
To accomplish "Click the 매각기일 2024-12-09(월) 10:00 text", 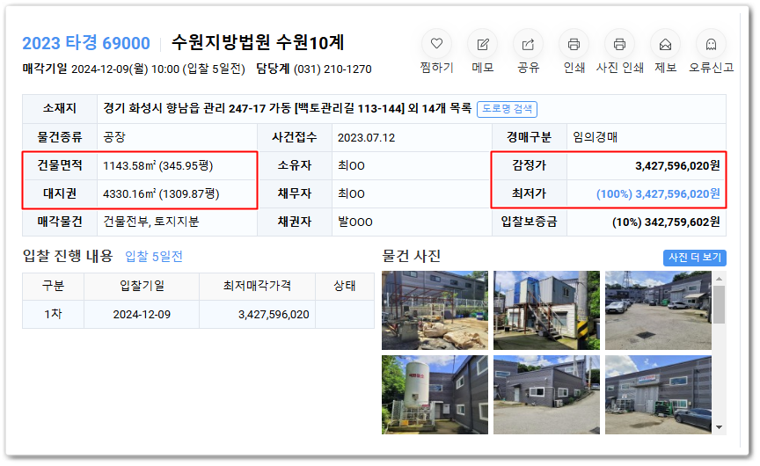I will point(101,69).
